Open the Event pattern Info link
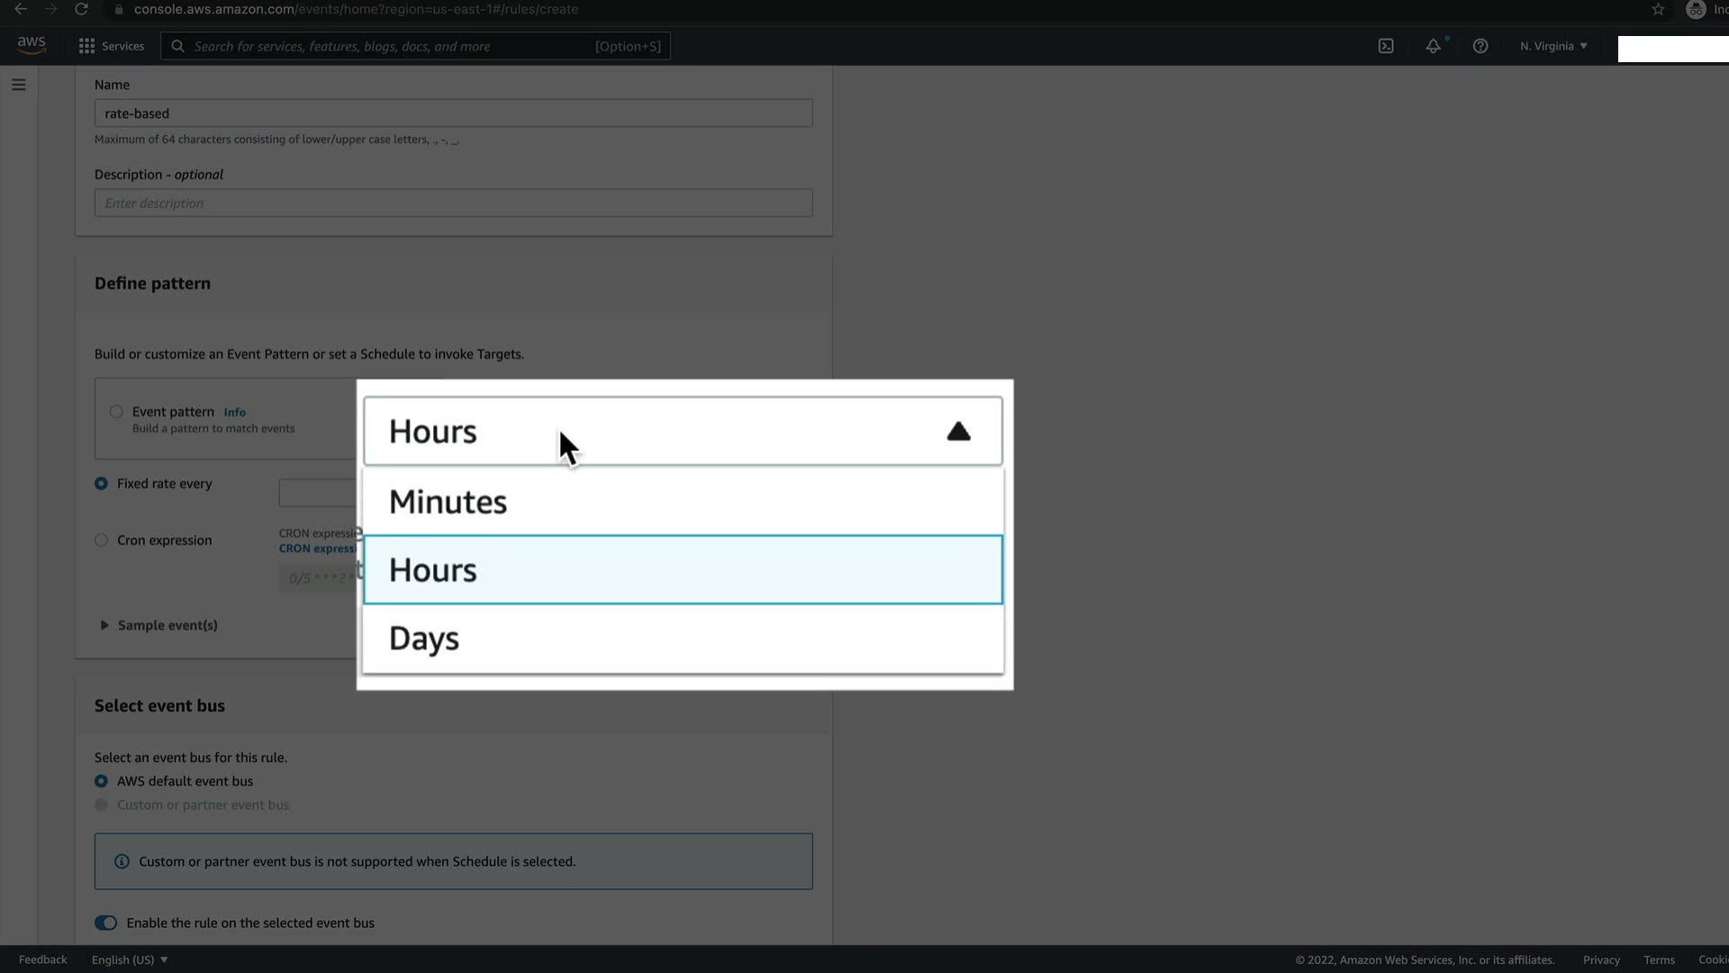The height and width of the screenshot is (973, 1729). click(234, 412)
